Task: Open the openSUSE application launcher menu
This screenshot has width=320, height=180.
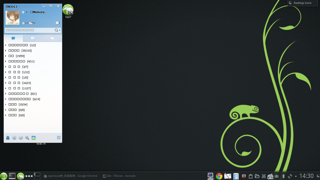Action: (4, 176)
